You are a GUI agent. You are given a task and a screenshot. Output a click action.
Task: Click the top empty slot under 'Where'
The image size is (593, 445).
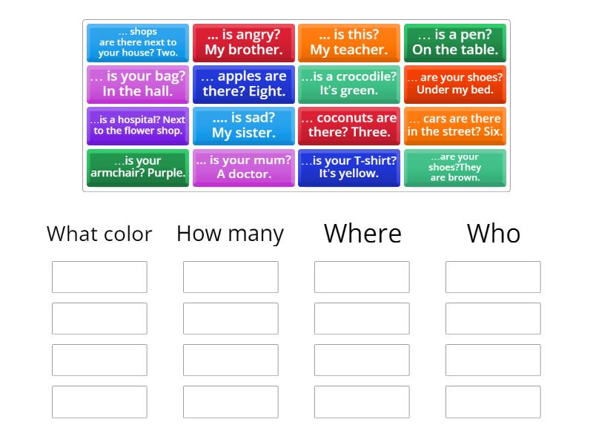pos(362,277)
